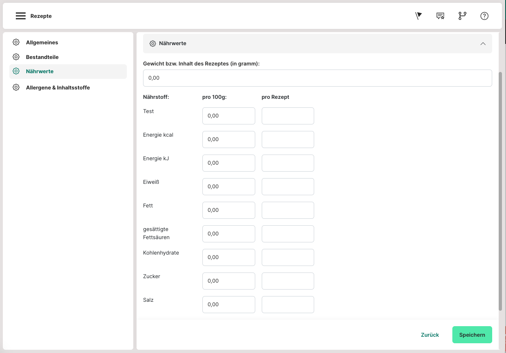Click the flag icon in the header
The width and height of the screenshot is (506, 353).
tap(418, 16)
